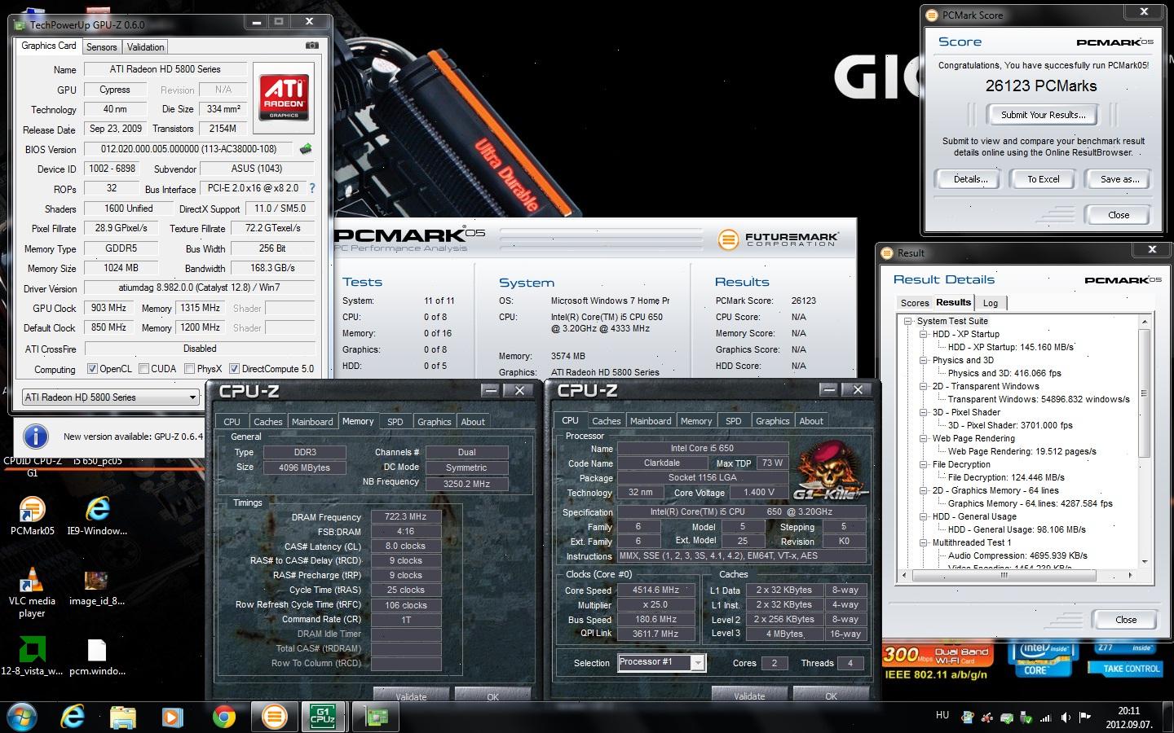Switch to the G1 CPU-Z taskbar icon
This screenshot has height=733, width=1174.
pos(324,717)
